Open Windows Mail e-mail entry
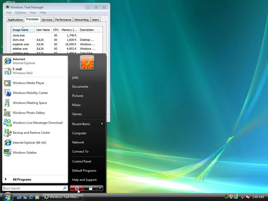This screenshot has height=201, width=268. coord(35,71)
